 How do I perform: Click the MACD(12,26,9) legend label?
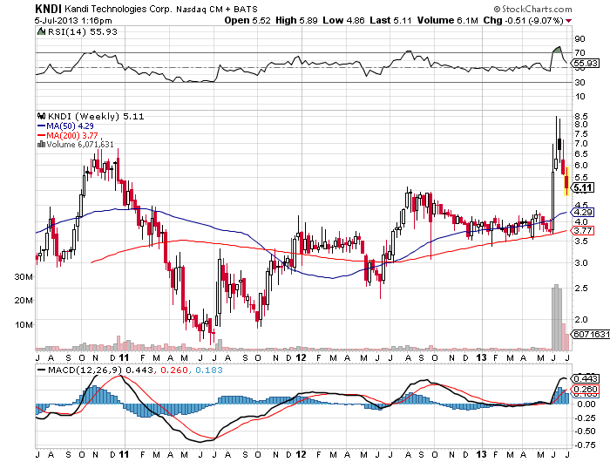(85, 370)
